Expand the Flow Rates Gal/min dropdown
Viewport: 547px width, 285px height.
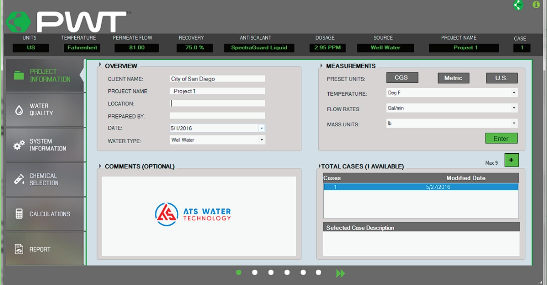tap(514, 108)
